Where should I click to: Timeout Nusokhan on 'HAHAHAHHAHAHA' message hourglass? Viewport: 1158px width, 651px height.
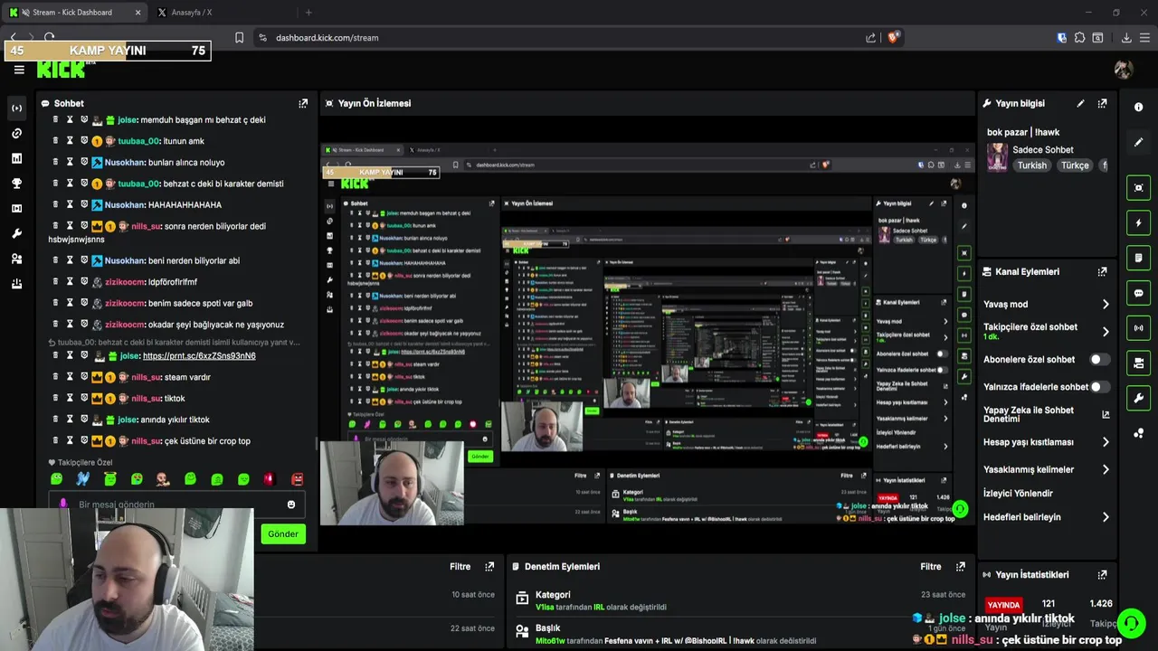70,204
